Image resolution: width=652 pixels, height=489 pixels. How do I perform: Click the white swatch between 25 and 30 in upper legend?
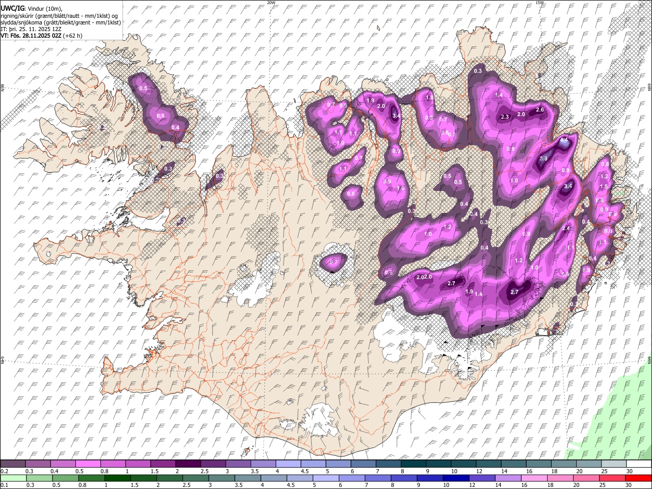tap(614, 464)
